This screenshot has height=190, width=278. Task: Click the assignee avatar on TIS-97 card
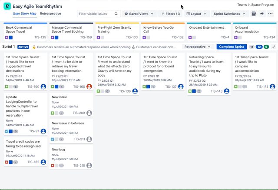tap(43, 131)
